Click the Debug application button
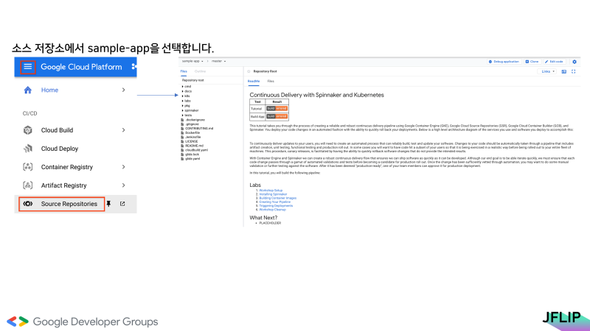 [504, 62]
